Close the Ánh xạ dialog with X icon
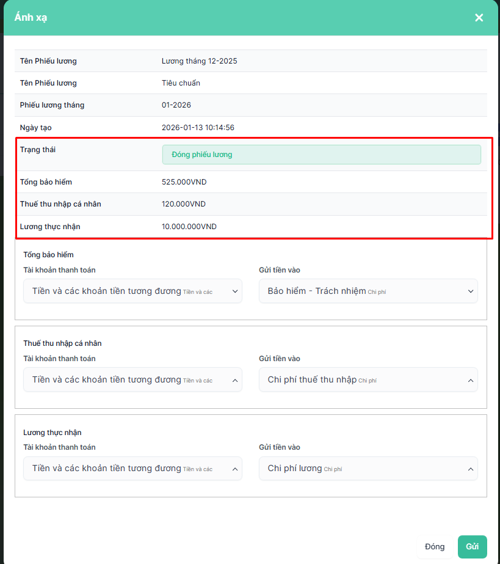Screen dimensions: 500x564 [479, 18]
